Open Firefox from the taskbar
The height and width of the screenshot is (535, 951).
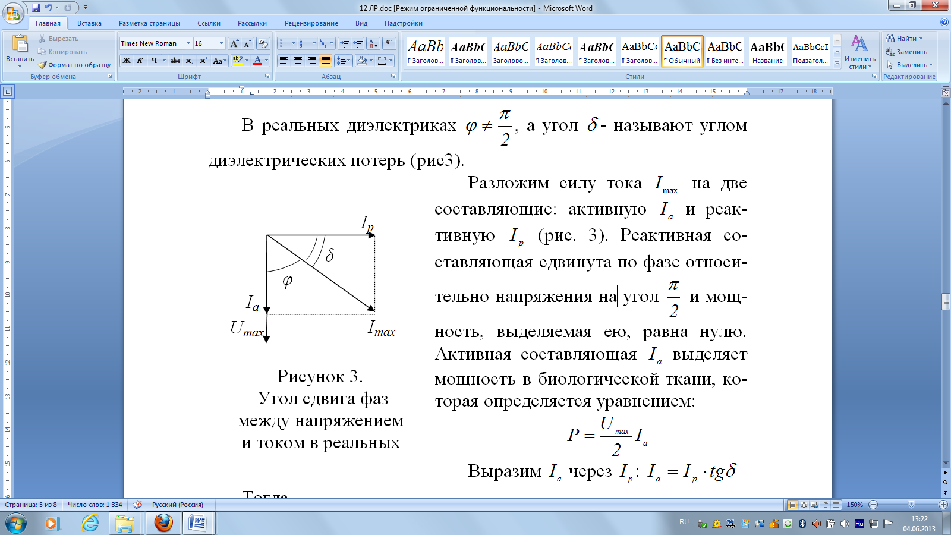[x=163, y=523]
